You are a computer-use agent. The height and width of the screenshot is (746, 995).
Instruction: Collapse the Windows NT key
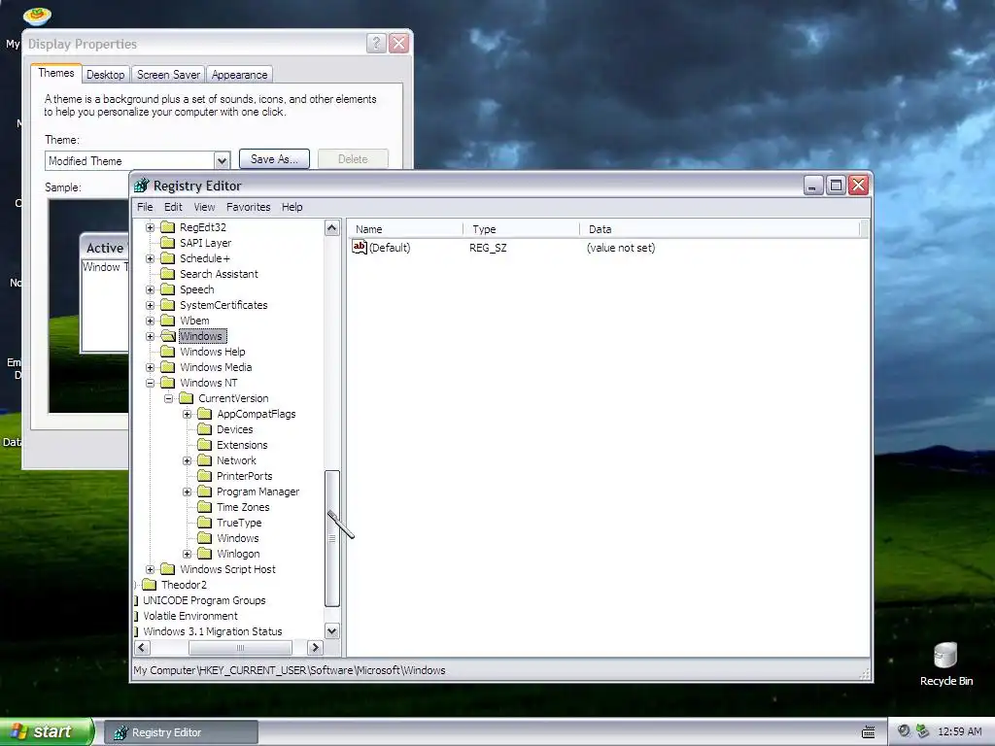[150, 383]
